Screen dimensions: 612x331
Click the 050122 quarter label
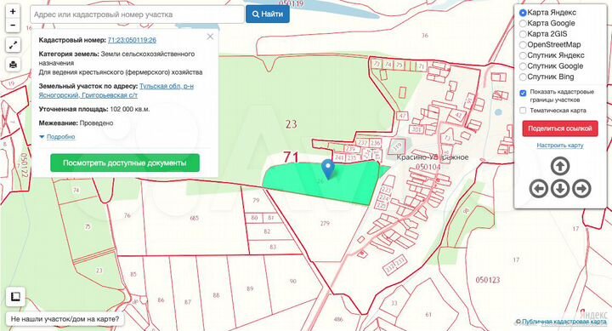(x=24, y=165)
